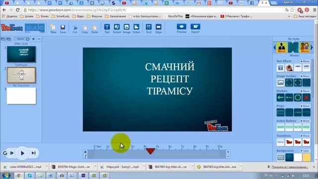Show more Transitions
The width and height of the screenshot is (318, 179).
pyautogui.click(x=305, y=136)
